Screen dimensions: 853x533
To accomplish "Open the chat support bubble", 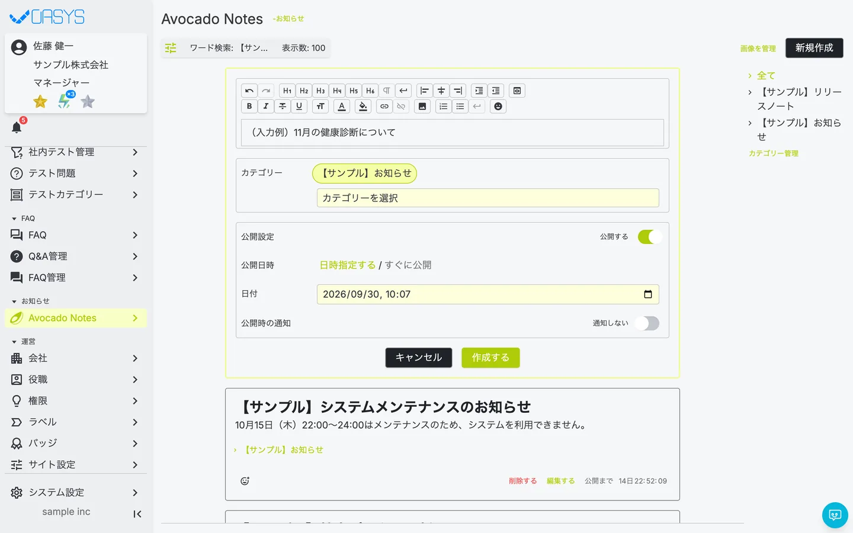I will (835, 515).
